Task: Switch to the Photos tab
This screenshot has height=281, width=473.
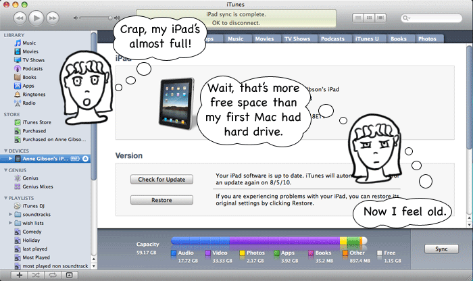Action: [427, 39]
